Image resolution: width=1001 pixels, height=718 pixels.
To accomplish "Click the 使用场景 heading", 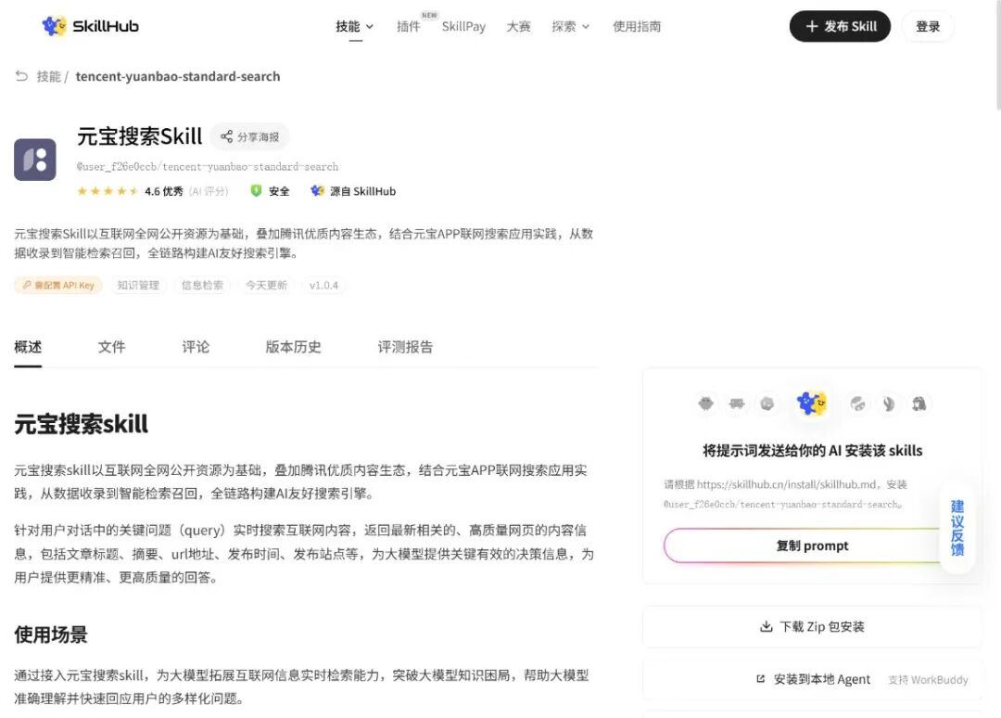I will click(x=51, y=635).
